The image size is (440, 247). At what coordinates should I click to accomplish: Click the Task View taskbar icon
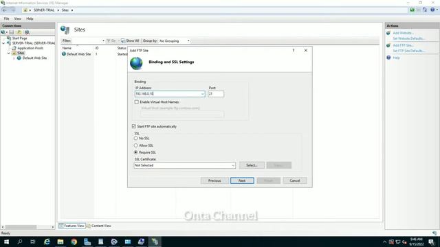pos(33,242)
